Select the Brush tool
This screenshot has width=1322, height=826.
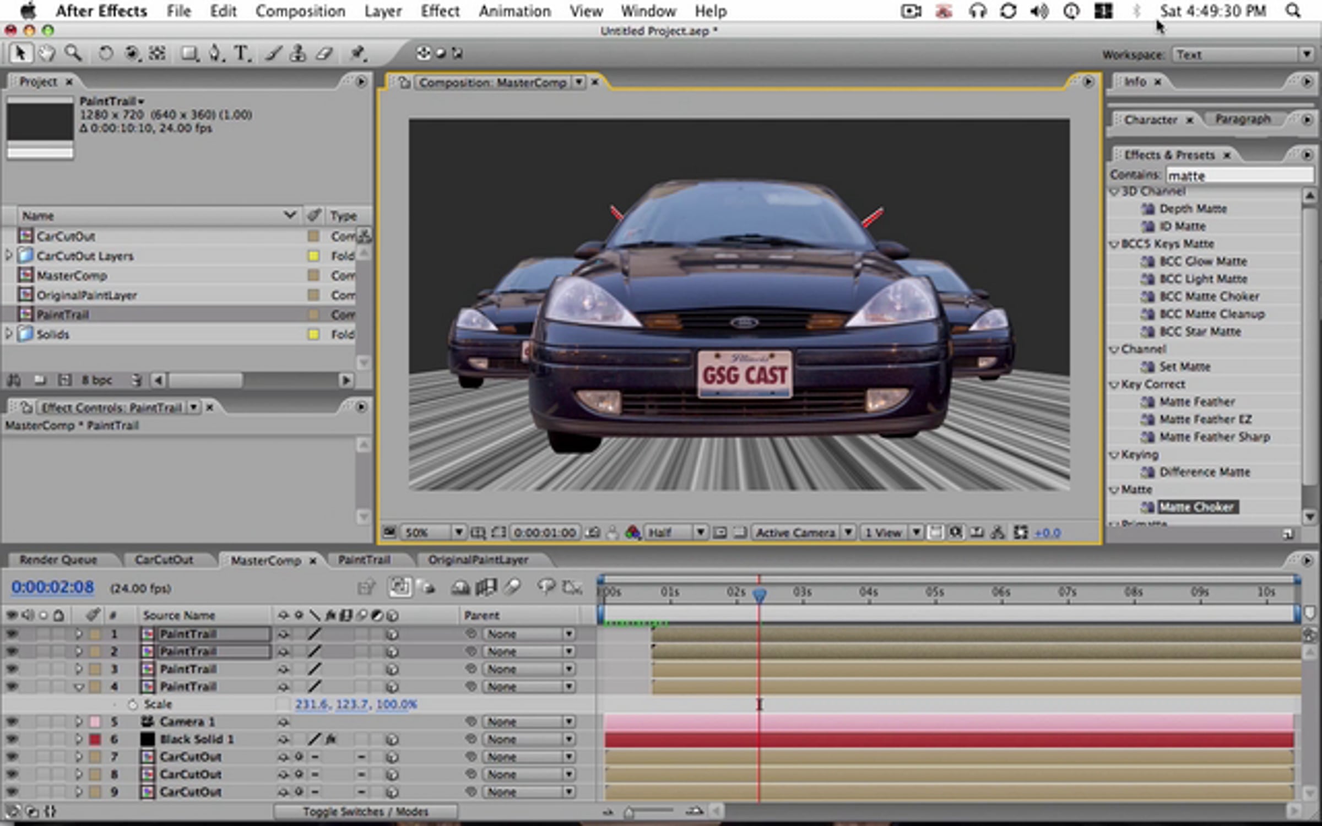click(x=273, y=53)
